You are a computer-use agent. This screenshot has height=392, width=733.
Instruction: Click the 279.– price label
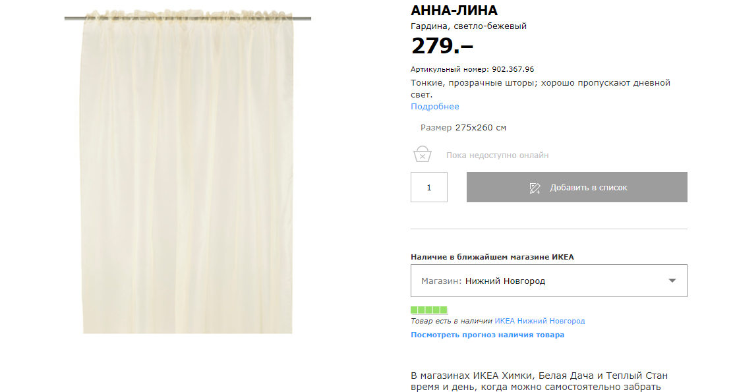point(442,45)
